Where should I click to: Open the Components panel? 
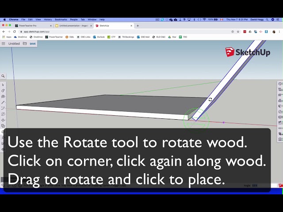280,100
